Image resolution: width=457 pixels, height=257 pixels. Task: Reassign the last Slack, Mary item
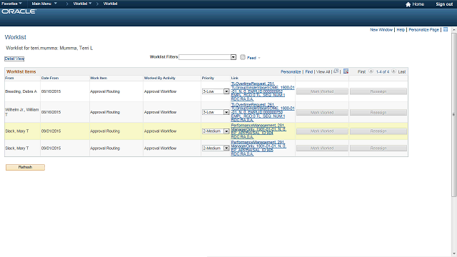point(378,148)
